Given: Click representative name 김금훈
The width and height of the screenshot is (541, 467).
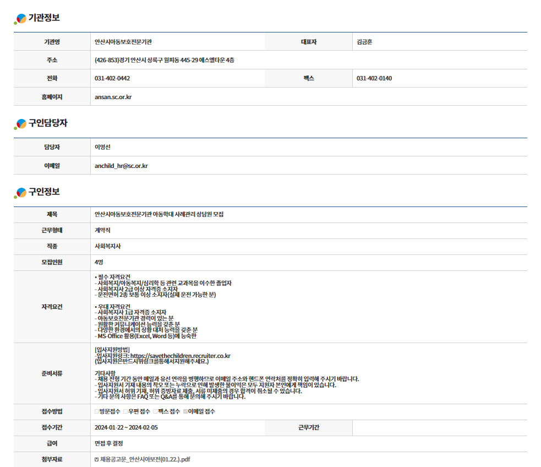Looking at the screenshot, I should 364,42.
